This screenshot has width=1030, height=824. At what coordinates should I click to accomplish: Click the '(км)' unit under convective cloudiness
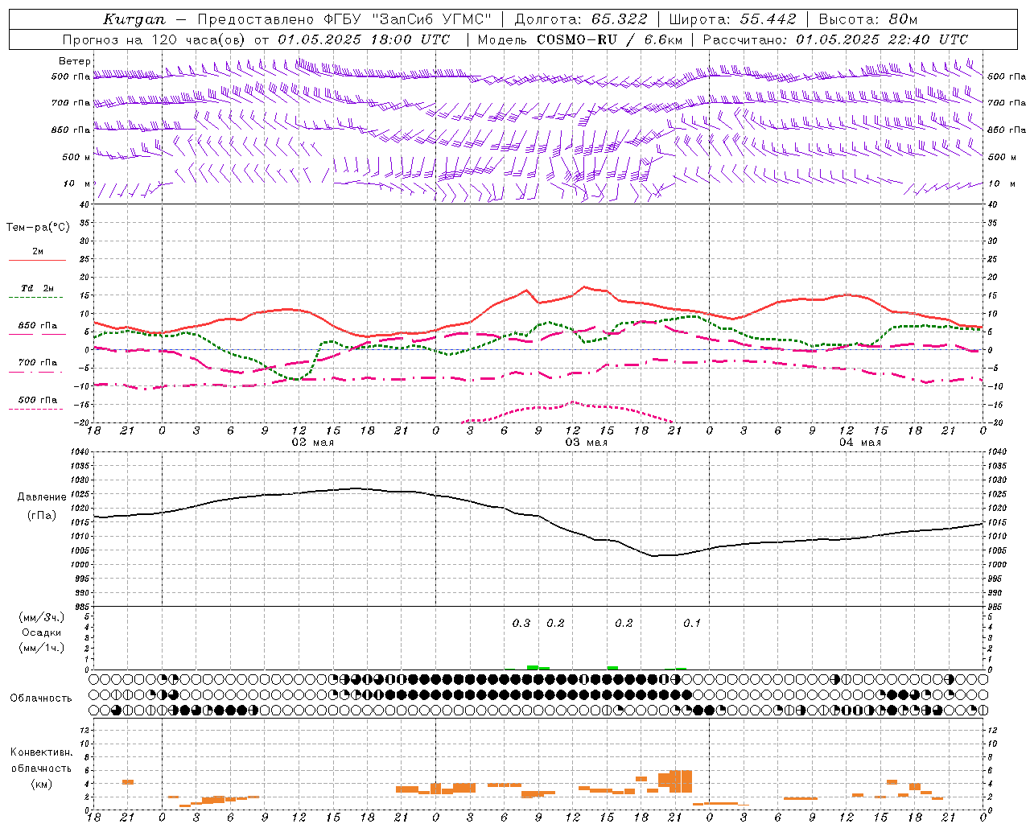(x=42, y=784)
